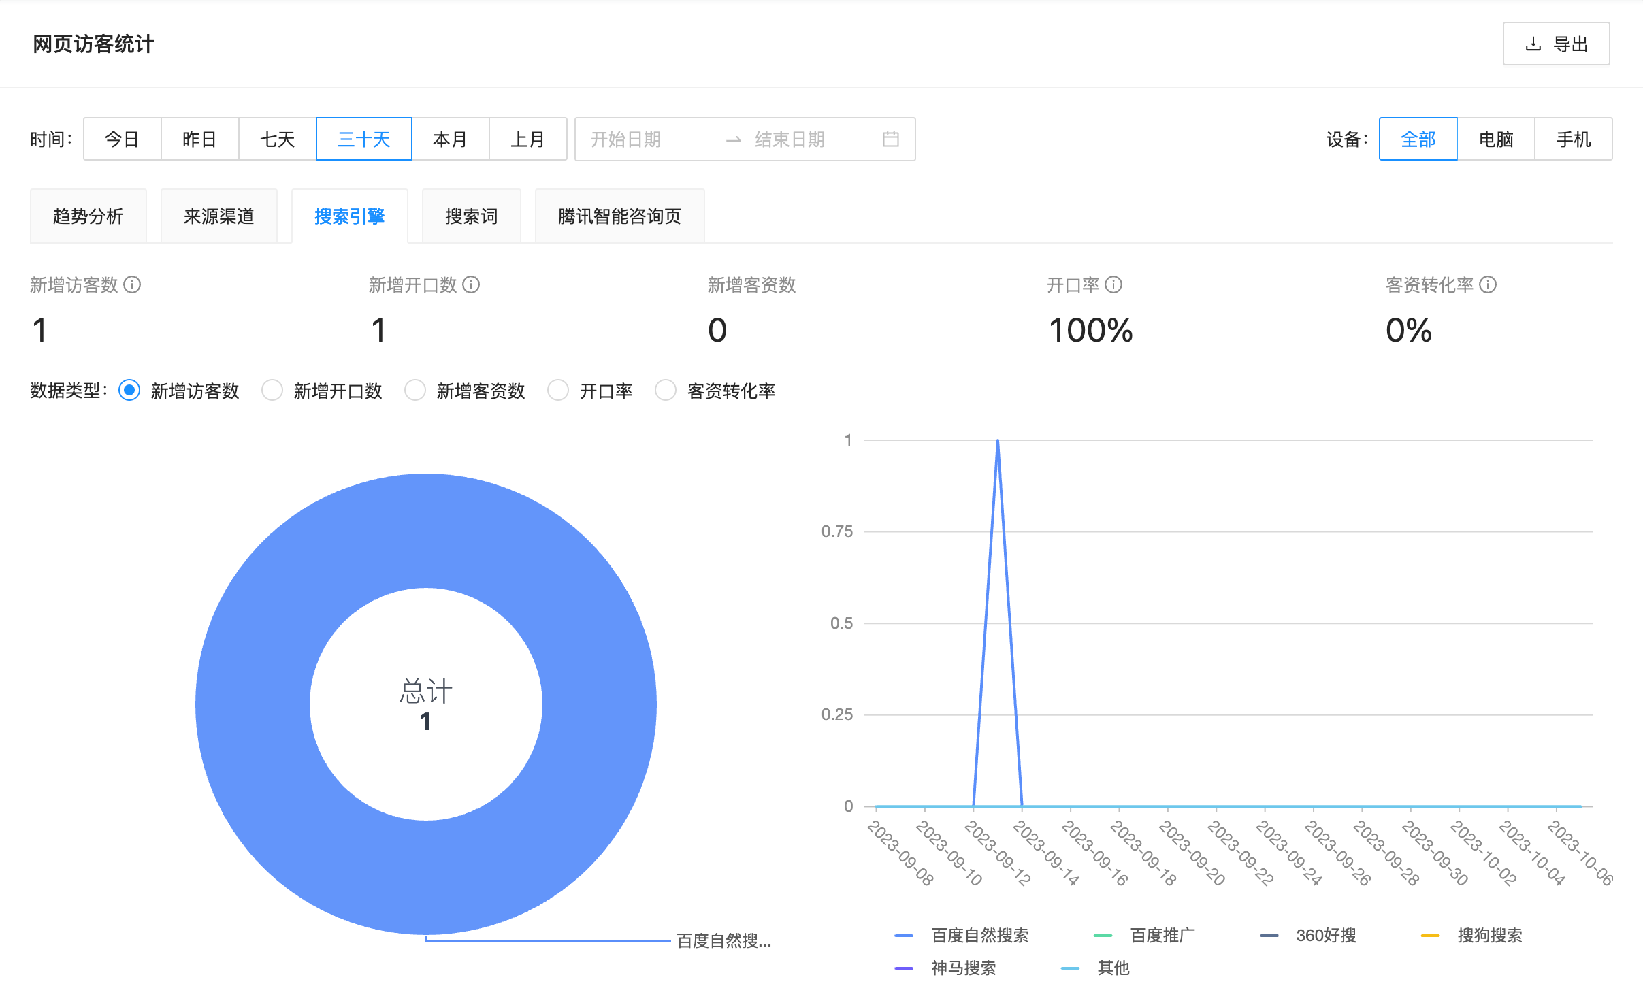Click the info icon beside 开口率
Image resolution: width=1643 pixels, height=1003 pixels.
(1114, 285)
